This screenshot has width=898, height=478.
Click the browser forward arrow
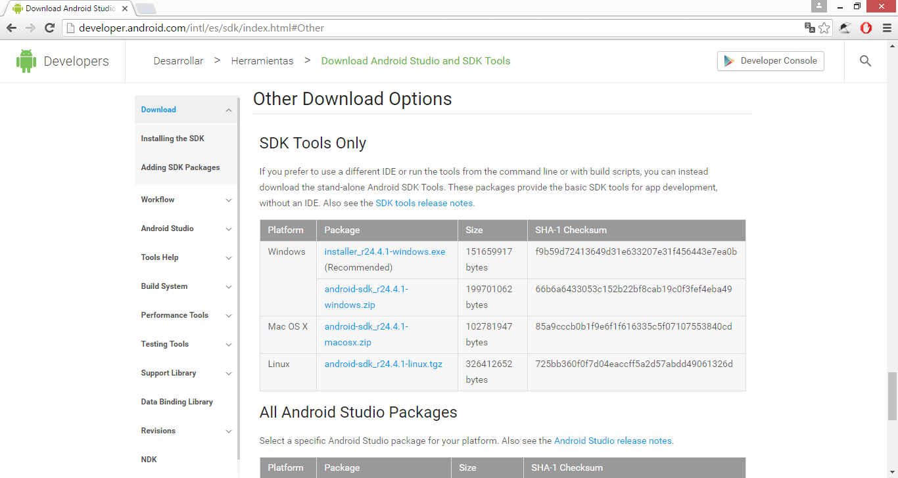(x=30, y=28)
